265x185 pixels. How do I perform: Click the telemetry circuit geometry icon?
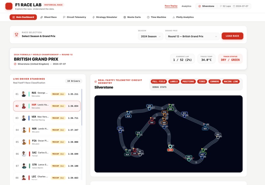coord(95,82)
